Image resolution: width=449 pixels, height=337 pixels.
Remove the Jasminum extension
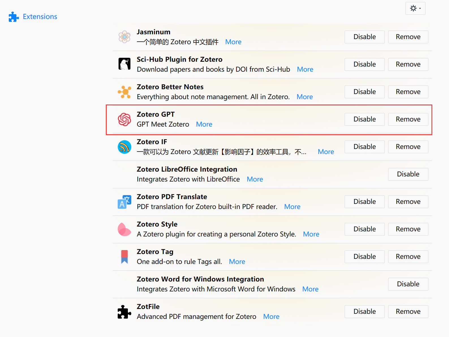coord(408,37)
